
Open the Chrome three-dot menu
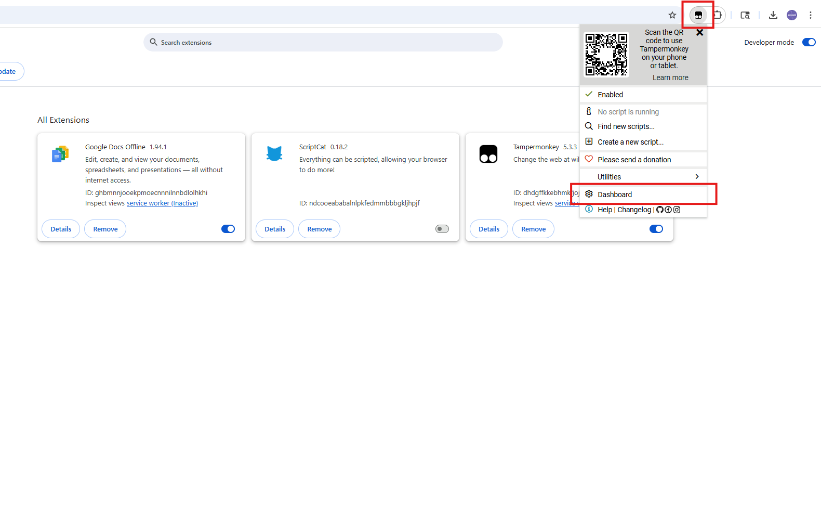pos(811,15)
